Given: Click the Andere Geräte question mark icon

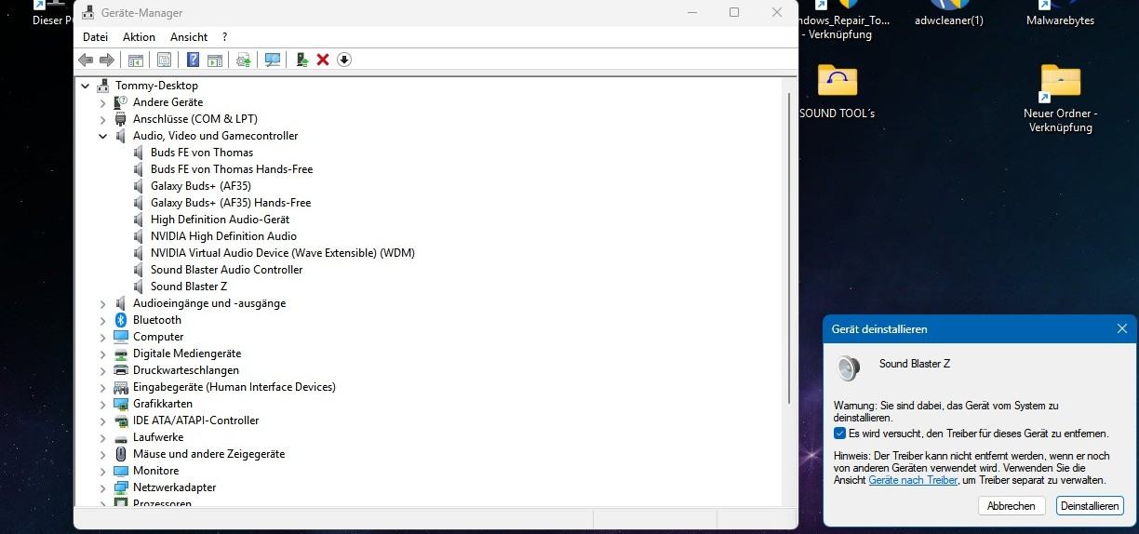Looking at the screenshot, I should [121, 102].
